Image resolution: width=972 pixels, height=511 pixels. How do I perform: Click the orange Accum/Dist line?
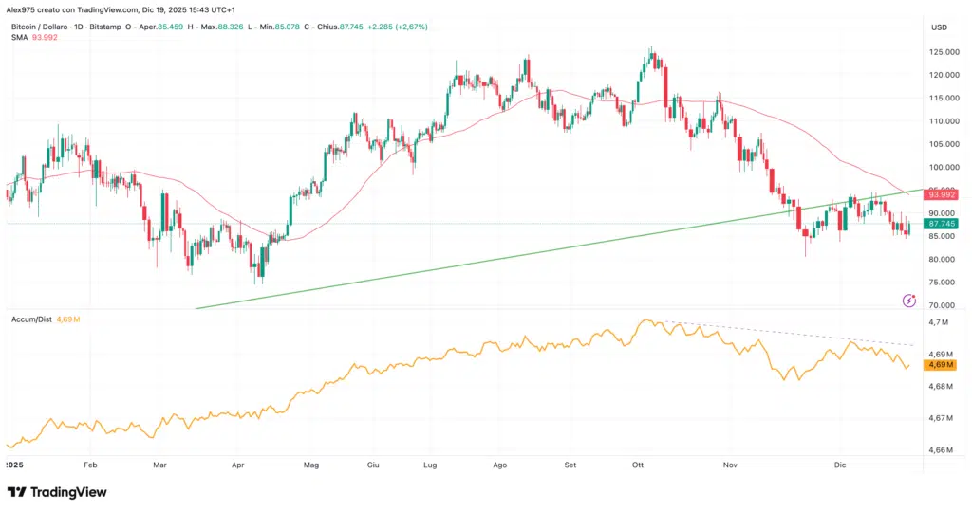(380, 365)
